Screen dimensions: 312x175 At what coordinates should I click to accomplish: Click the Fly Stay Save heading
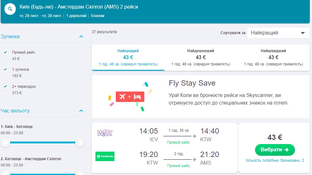[192, 83]
